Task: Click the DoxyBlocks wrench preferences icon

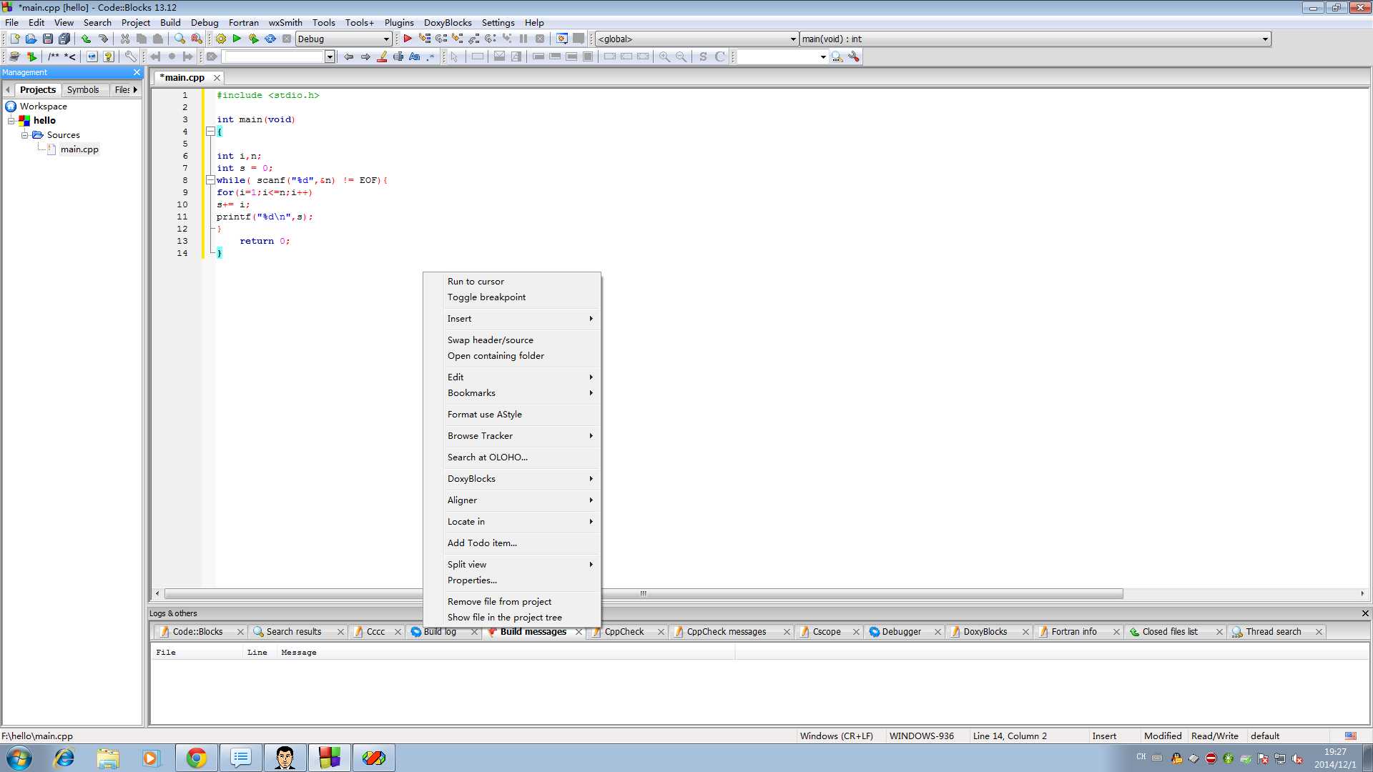Action: pyautogui.click(x=130, y=56)
